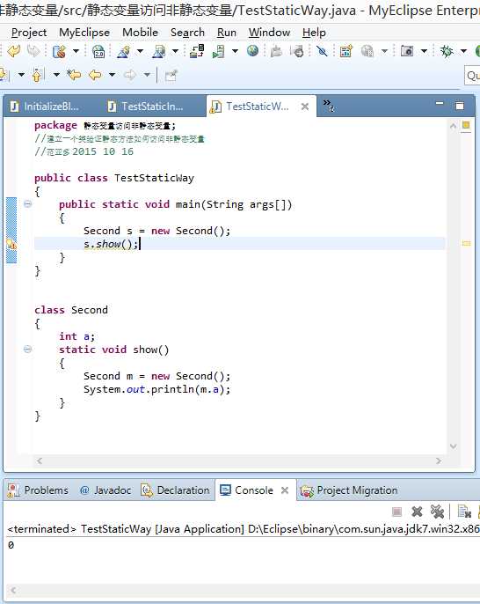Click Remove Launch single X icon
The image size is (480, 604).
[x=417, y=512]
